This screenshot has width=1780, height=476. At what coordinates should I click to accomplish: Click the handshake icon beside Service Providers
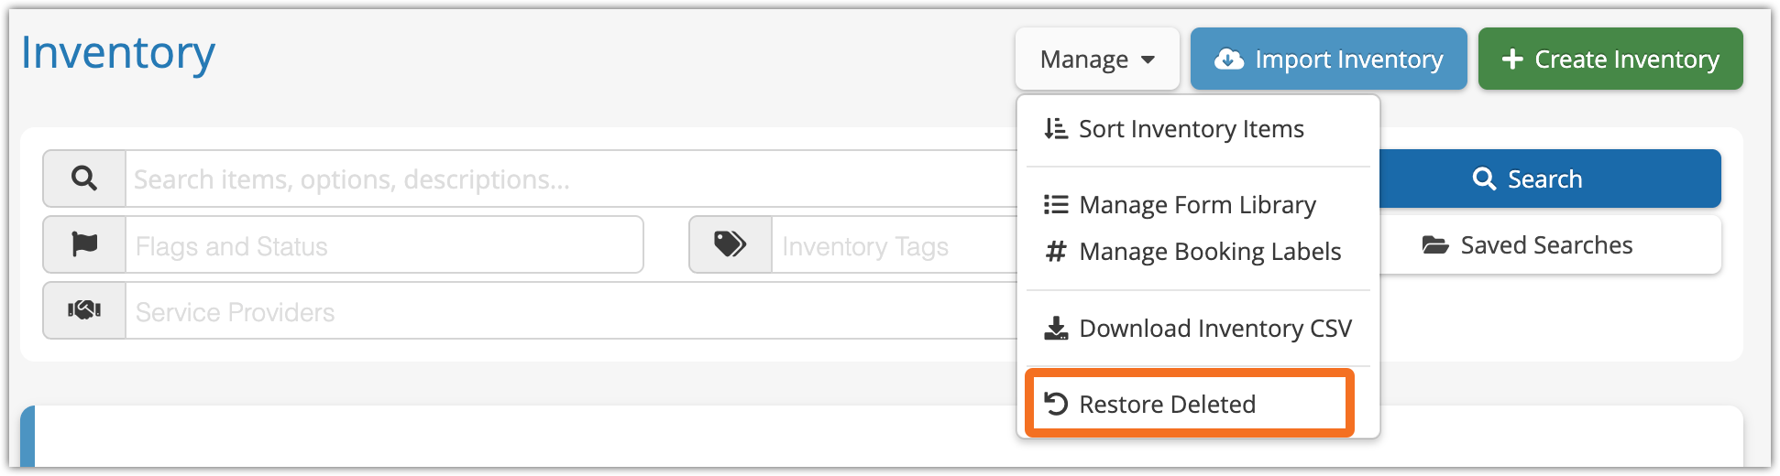click(x=84, y=310)
